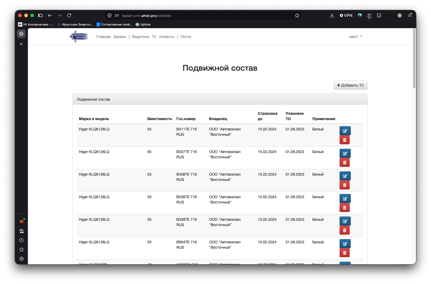
Task: Delete the B411TE 716 vehicle row
Action: click(344, 140)
